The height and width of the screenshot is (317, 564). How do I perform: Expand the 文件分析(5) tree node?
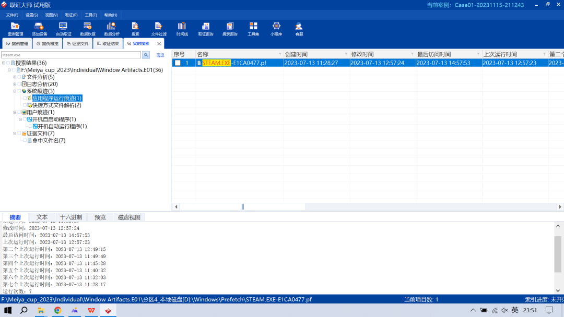(x=15, y=77)
